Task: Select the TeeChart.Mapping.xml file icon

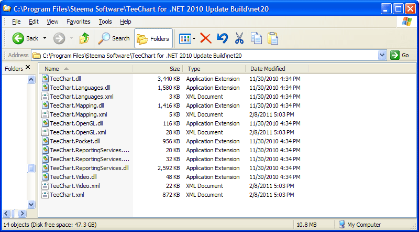Action: point(45,114)
